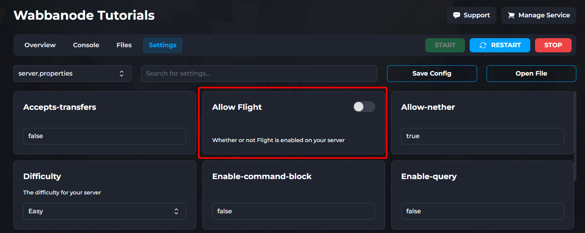Click the settings search field
This screenshot has height=233, width=585.
259,73
